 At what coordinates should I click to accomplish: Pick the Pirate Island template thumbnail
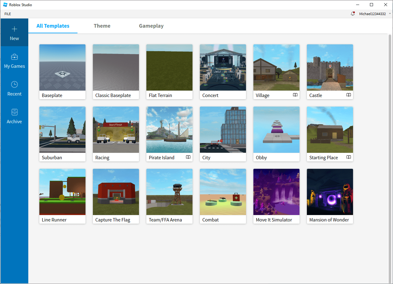[x=169, y=130]
